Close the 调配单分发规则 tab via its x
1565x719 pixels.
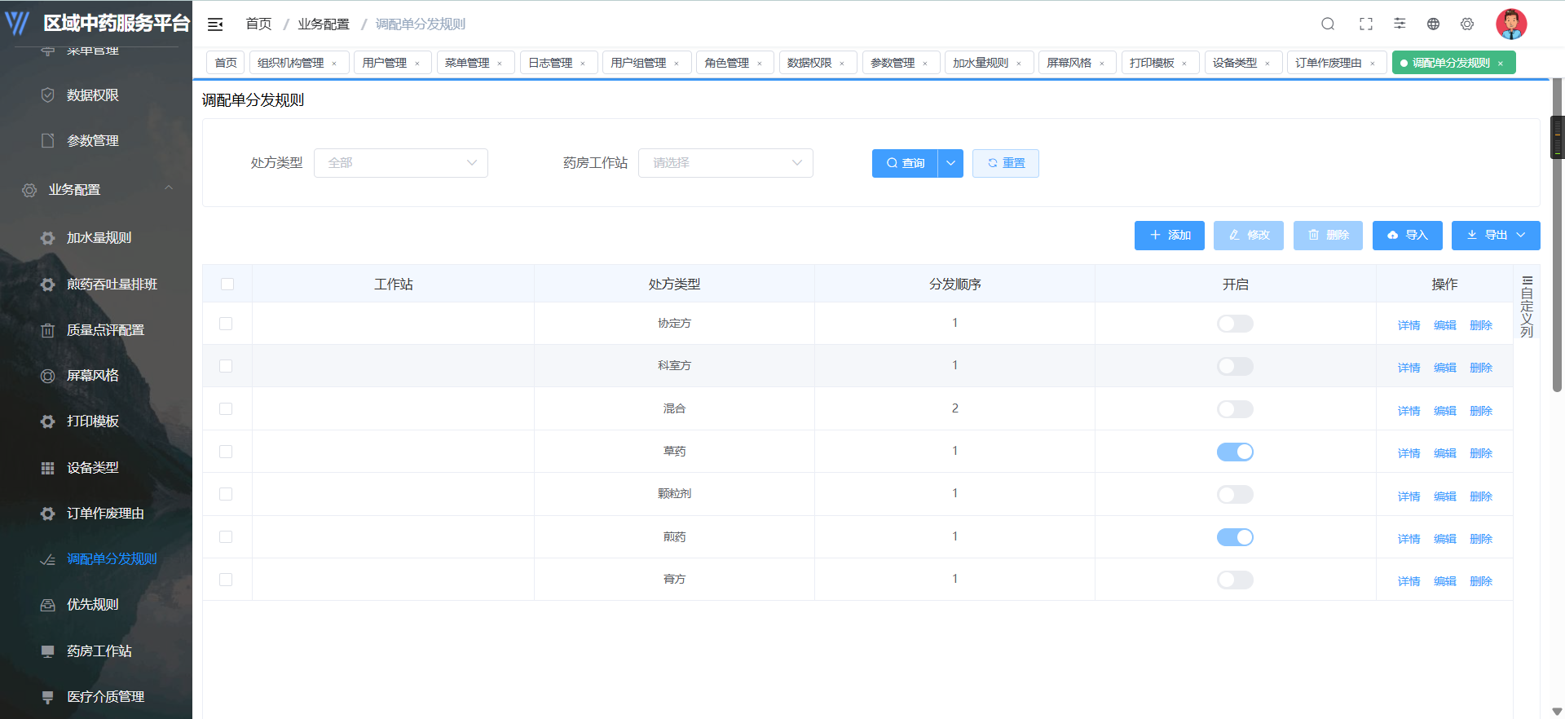pyautogui.click(x=1501, y=64)
